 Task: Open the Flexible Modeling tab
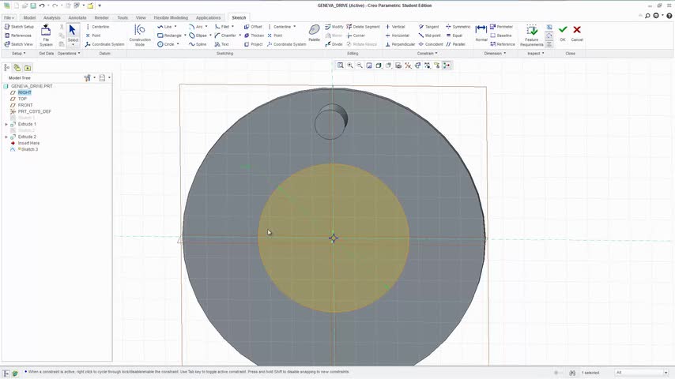coord(171,17)
